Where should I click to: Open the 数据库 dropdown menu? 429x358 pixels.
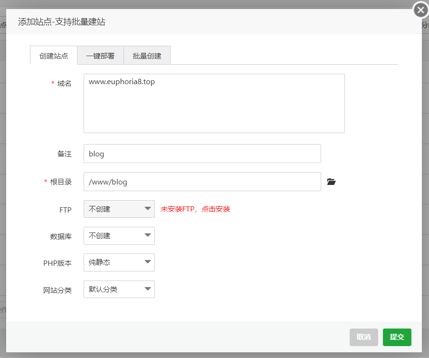coord(119,235)
